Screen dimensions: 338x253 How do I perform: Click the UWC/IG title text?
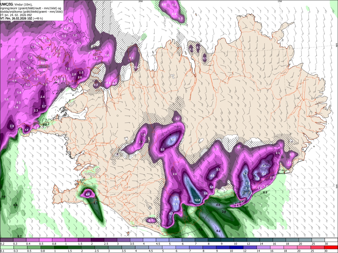(x=6, y=4)
